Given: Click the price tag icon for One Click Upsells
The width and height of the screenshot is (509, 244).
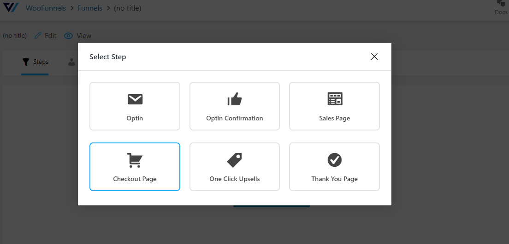Looking at the screenshot, I should pyautogui.click(x=234, y=160).
